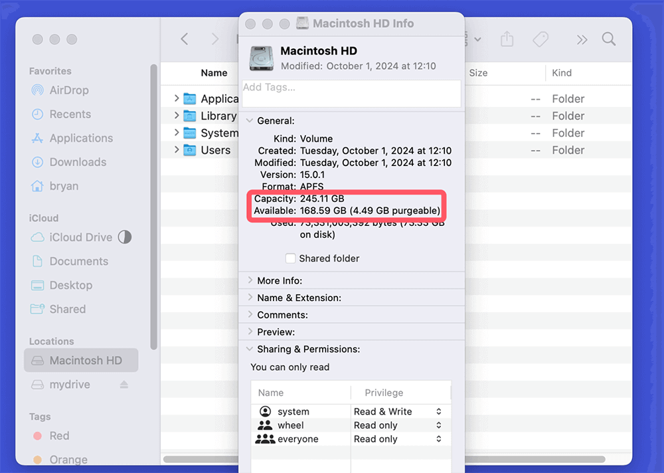Expand the More Info section
664x473 pixels.
(250, 280)
